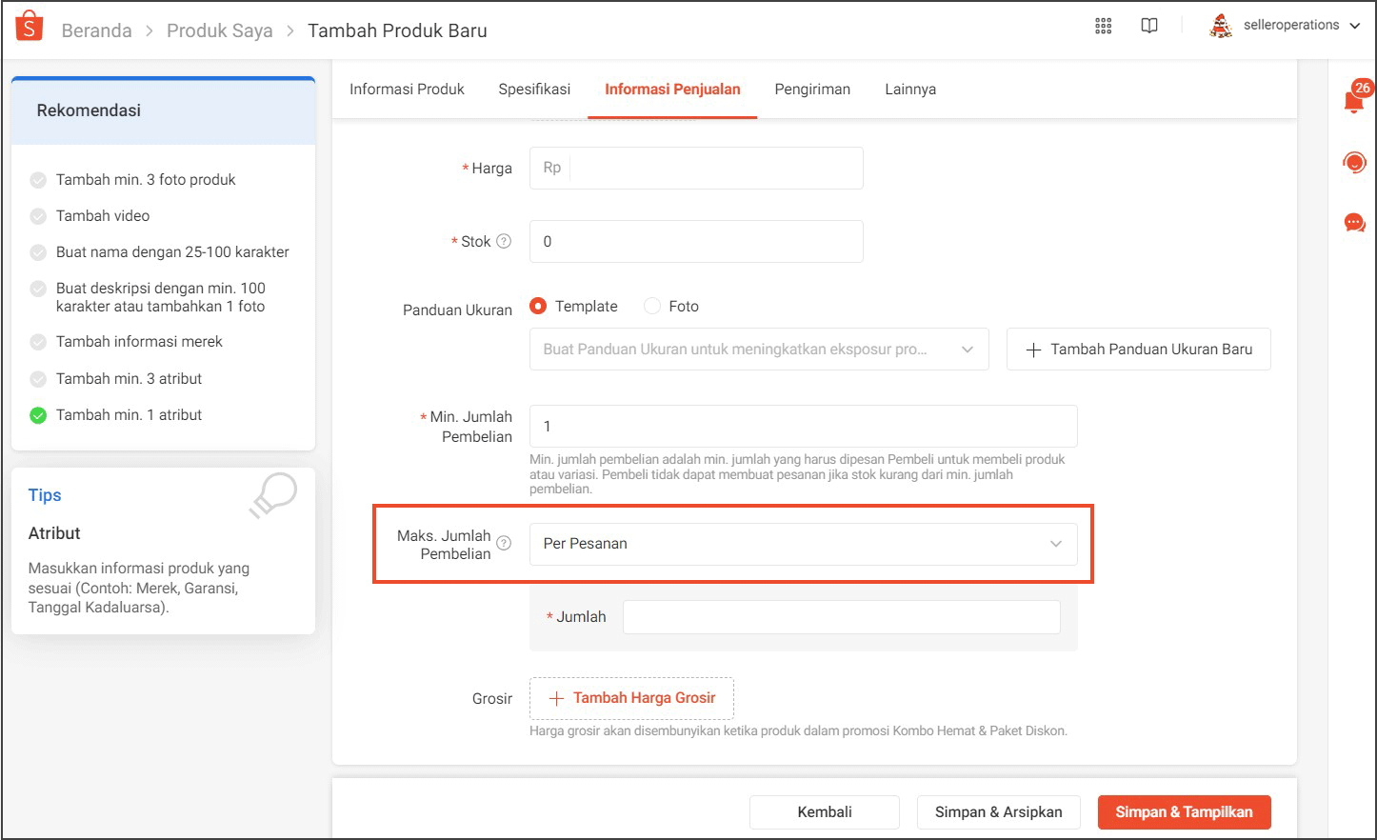Click the Shopee logo in top left

[28, 24]
